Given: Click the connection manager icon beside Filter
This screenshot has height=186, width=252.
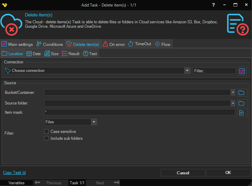Looking at the screenshot, I should point(242,71).
